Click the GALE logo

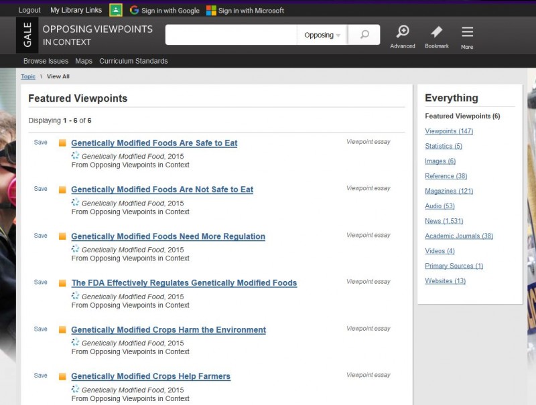[27, 35]
